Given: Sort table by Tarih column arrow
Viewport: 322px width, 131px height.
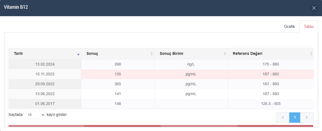Looking at the screenshot, I should click(78, 54).
